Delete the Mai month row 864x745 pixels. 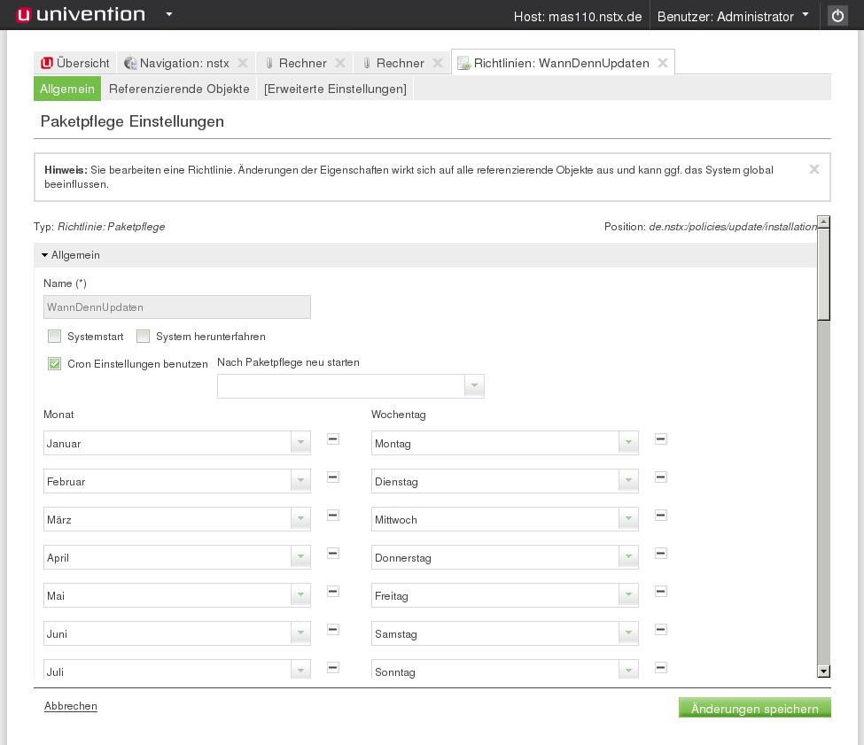(x=333, y=592)
